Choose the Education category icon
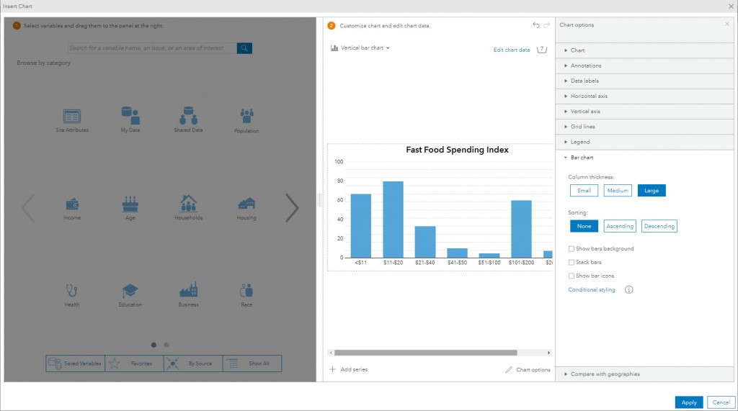The height and width of the screenshot is (411, 738). click(130, 291)
